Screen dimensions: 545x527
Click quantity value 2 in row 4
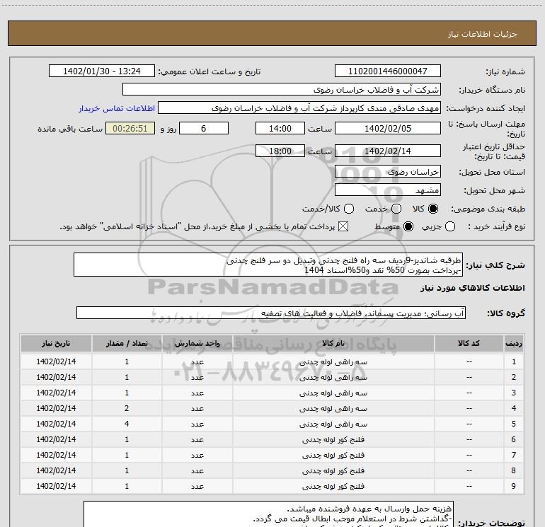tap(127, 408)
